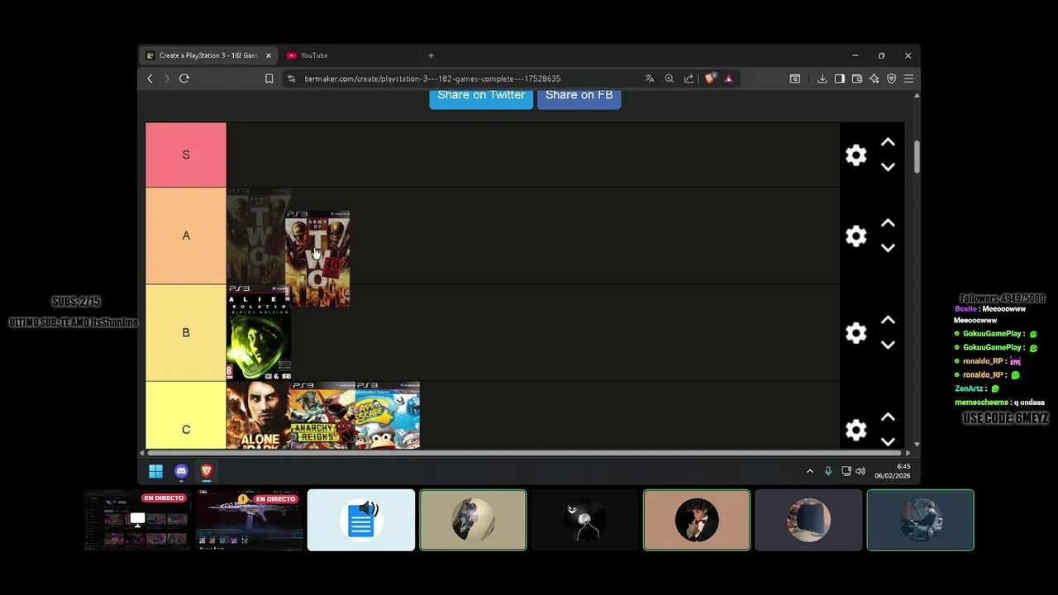Viewport: 1058px width, 595px height.
Task: Open Leo AI assistant icon
Action: (x=875, y=79)
